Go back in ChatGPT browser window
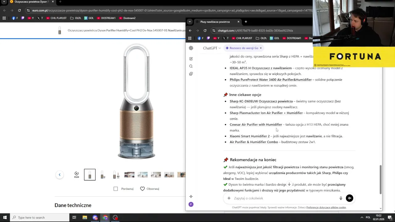 (190, 31)
